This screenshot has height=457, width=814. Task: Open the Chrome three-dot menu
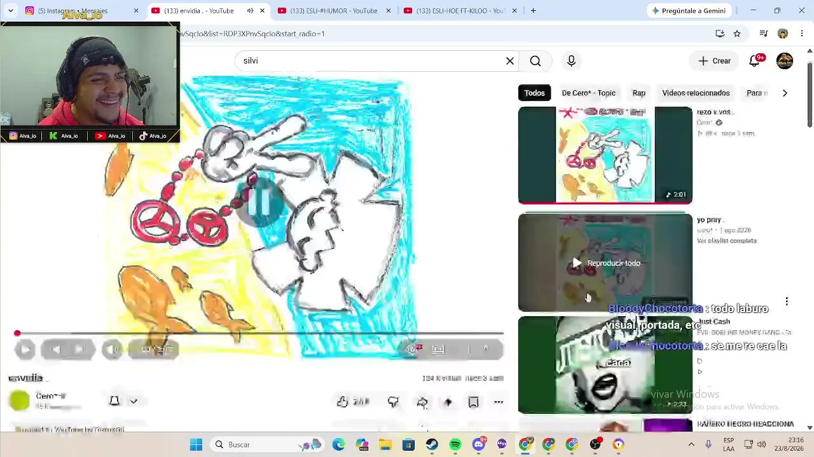point(802,34)
